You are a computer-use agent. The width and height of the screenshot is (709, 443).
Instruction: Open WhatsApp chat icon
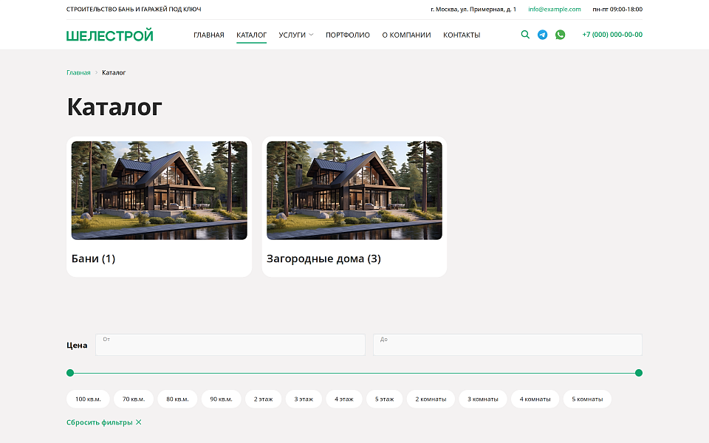point(560,35)
